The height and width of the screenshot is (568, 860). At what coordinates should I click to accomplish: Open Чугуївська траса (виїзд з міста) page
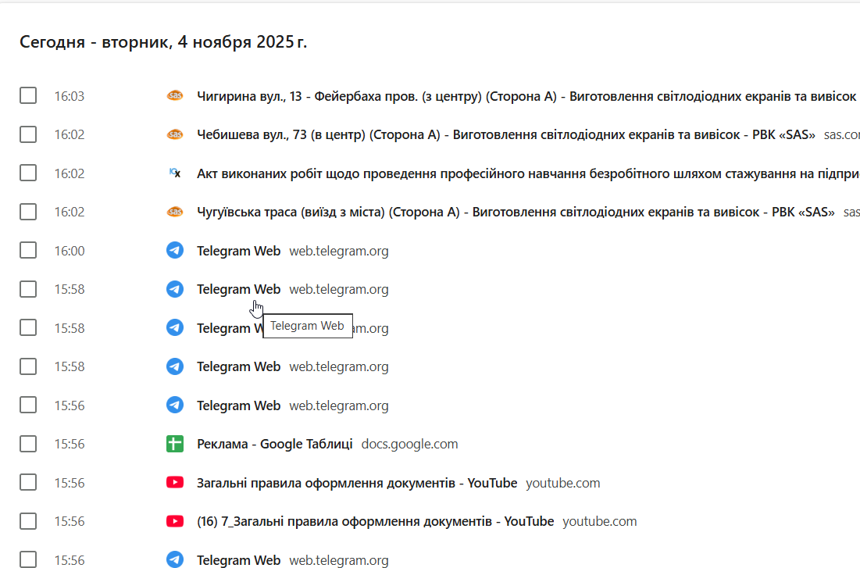coord(516,212)
